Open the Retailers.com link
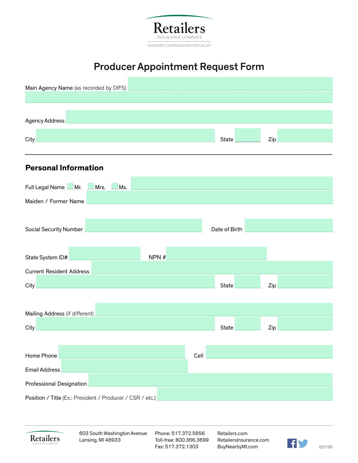358x463 pixels. click(232, 433)
